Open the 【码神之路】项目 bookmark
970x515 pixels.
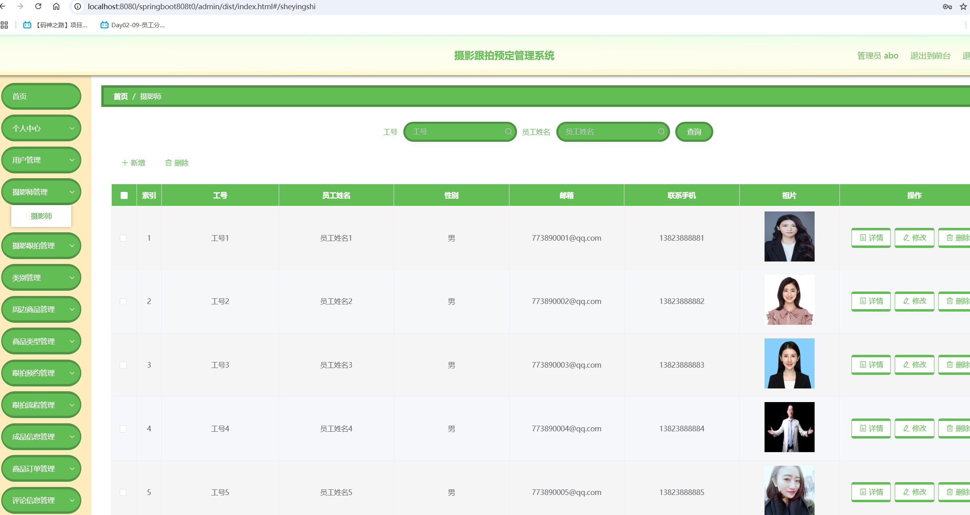[55, 25]
